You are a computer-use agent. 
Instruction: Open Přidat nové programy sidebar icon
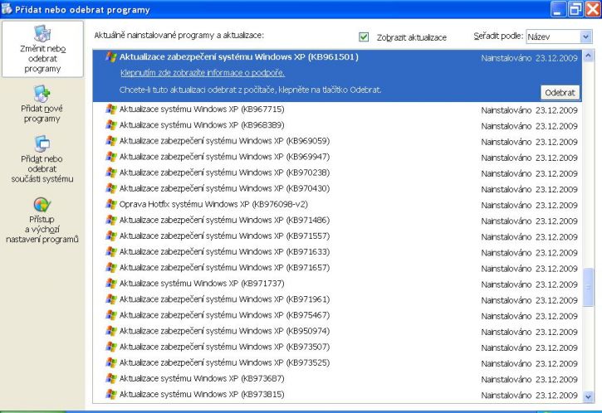tap(42, 94)
